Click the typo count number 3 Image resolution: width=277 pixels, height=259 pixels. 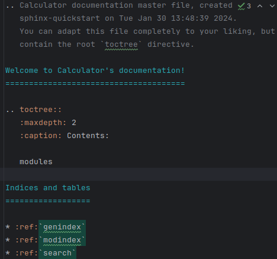(249, 6)
